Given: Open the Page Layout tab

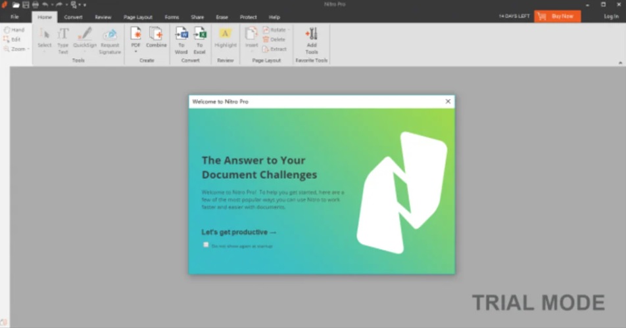Looking at the screenshot, I should (x=138, y=17).
